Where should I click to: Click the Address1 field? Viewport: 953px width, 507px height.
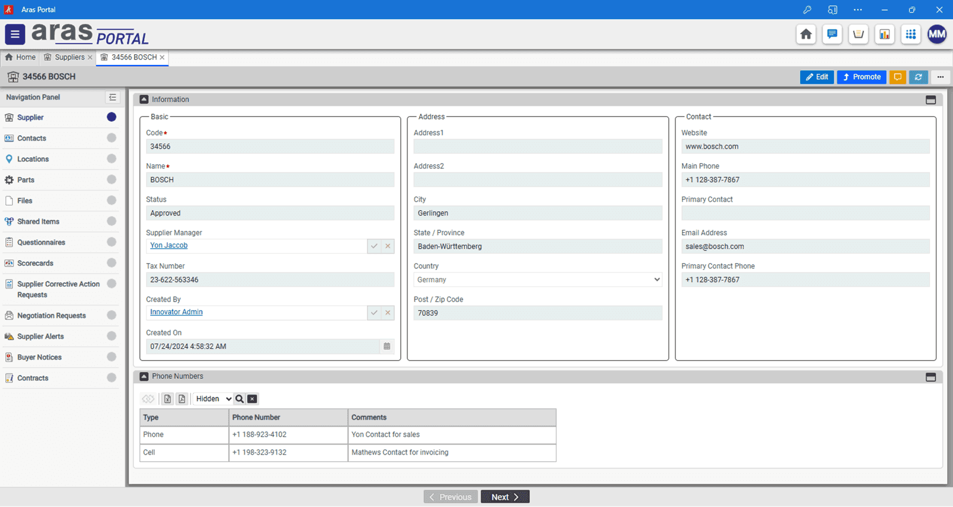tap(538, 146)
